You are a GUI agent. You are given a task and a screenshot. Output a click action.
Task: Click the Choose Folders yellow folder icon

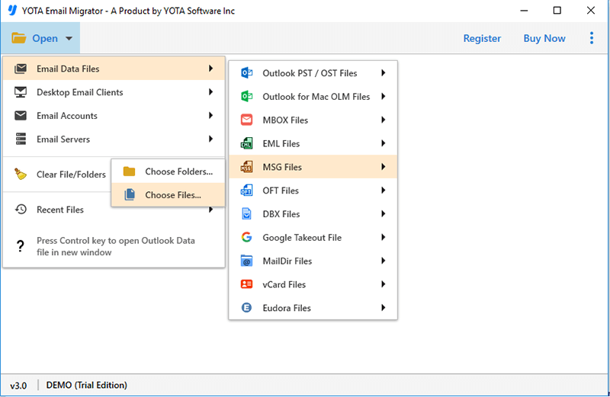coord(129,171)
